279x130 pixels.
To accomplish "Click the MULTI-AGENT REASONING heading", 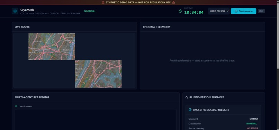I will coord(32,97).
